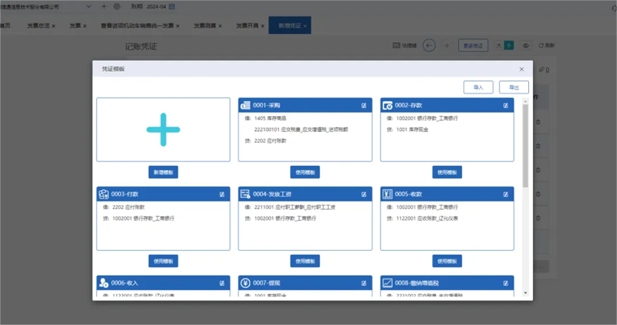This screenshot has height=325, width=617.
Task: Click 使用模板 under 0001-采购
Action: tap(305, 172)
